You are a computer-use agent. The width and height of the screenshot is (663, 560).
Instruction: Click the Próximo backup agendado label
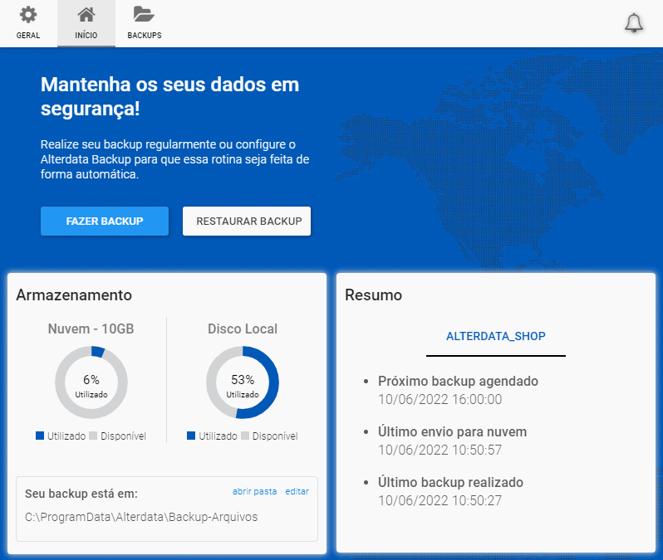pyautogui.click(x=458, y=381)
